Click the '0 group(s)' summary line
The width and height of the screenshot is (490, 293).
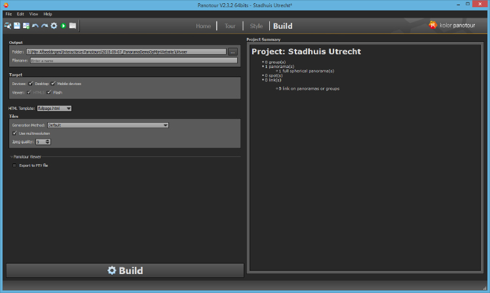point(274,62)
